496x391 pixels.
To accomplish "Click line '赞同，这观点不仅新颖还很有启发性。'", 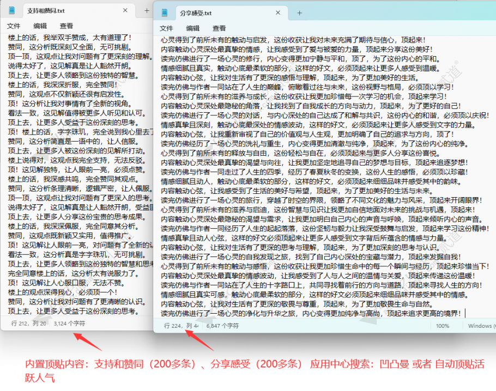I will pos(66,94).
